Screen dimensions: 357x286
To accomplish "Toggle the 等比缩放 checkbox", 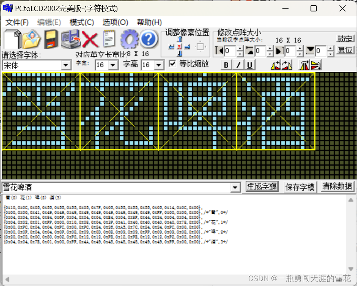I will (x=172, y=64).
